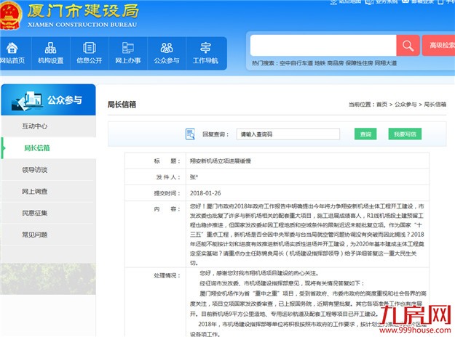Open 网上调查 in the sidebar

tap(34, 191)
